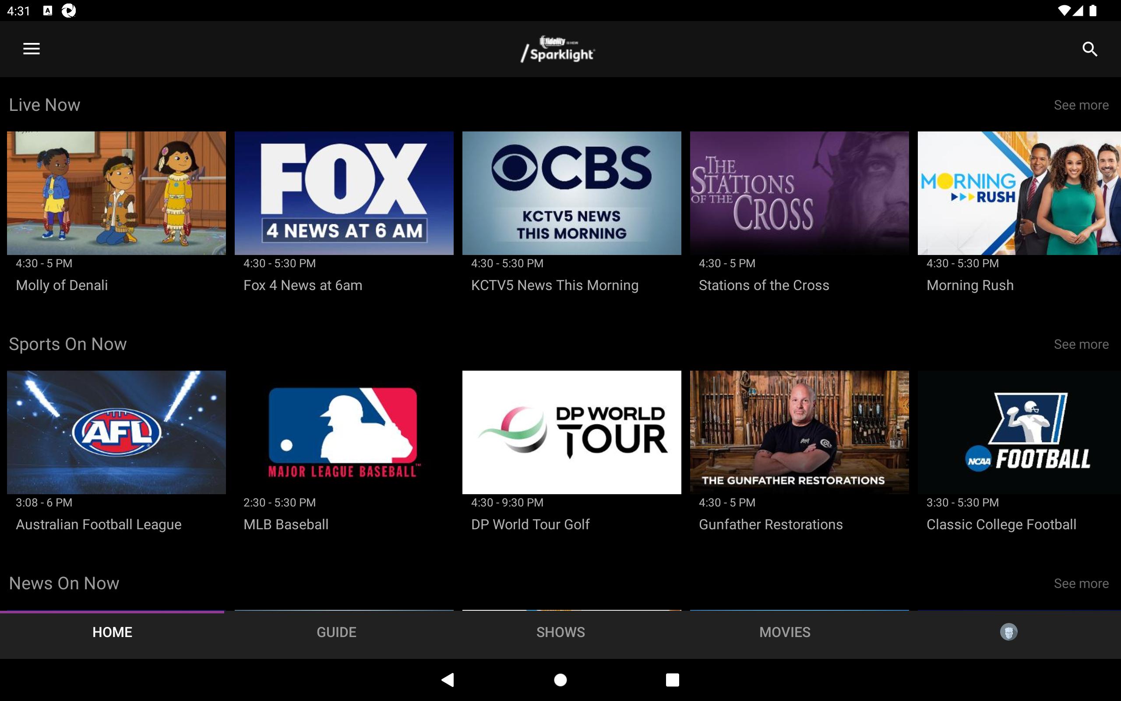Tap the Wi-Fi status bar icon
Image resolution: width=1121 pixels, height=701 pixels.
pos(1065,10)
